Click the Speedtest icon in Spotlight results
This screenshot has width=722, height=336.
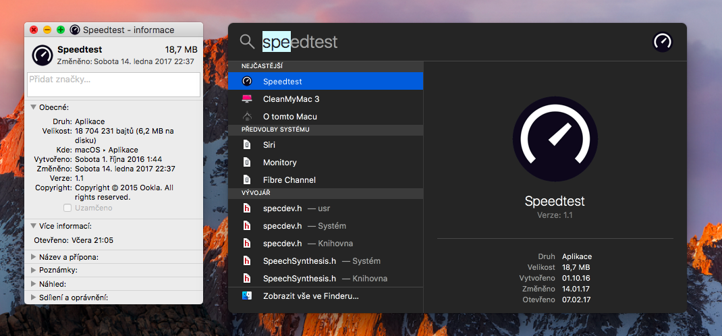247,82
